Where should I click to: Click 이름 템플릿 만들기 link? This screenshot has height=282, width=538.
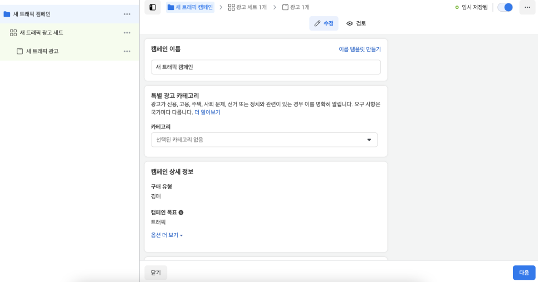360,50
